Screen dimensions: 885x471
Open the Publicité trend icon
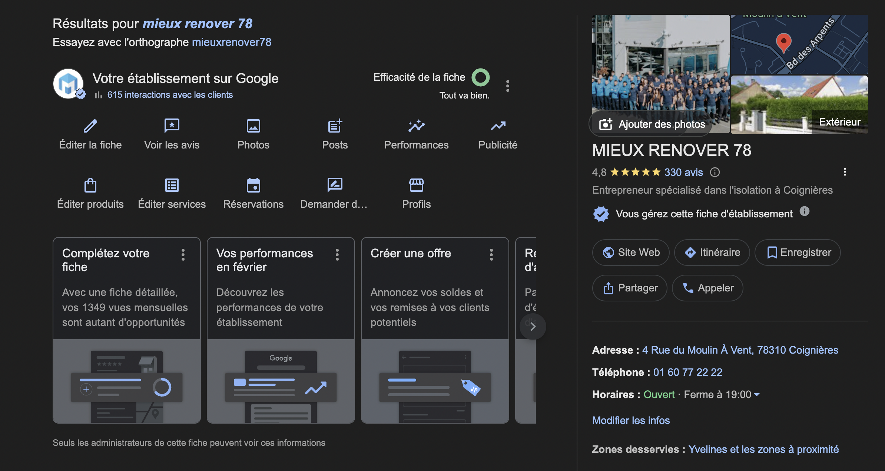(498, 126)
